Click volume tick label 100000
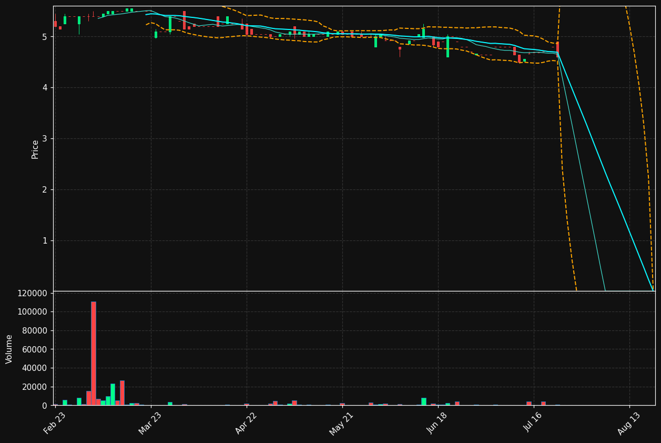This screenshot has height=443, width=661. pos(33,312)
